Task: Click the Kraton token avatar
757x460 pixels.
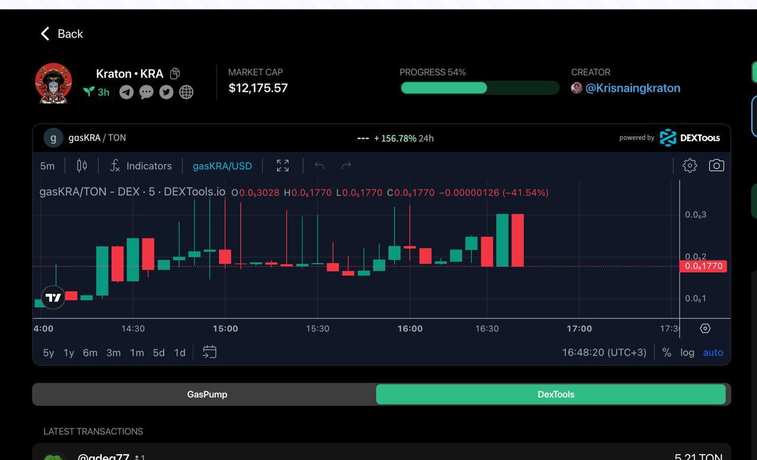Action: 54,83
